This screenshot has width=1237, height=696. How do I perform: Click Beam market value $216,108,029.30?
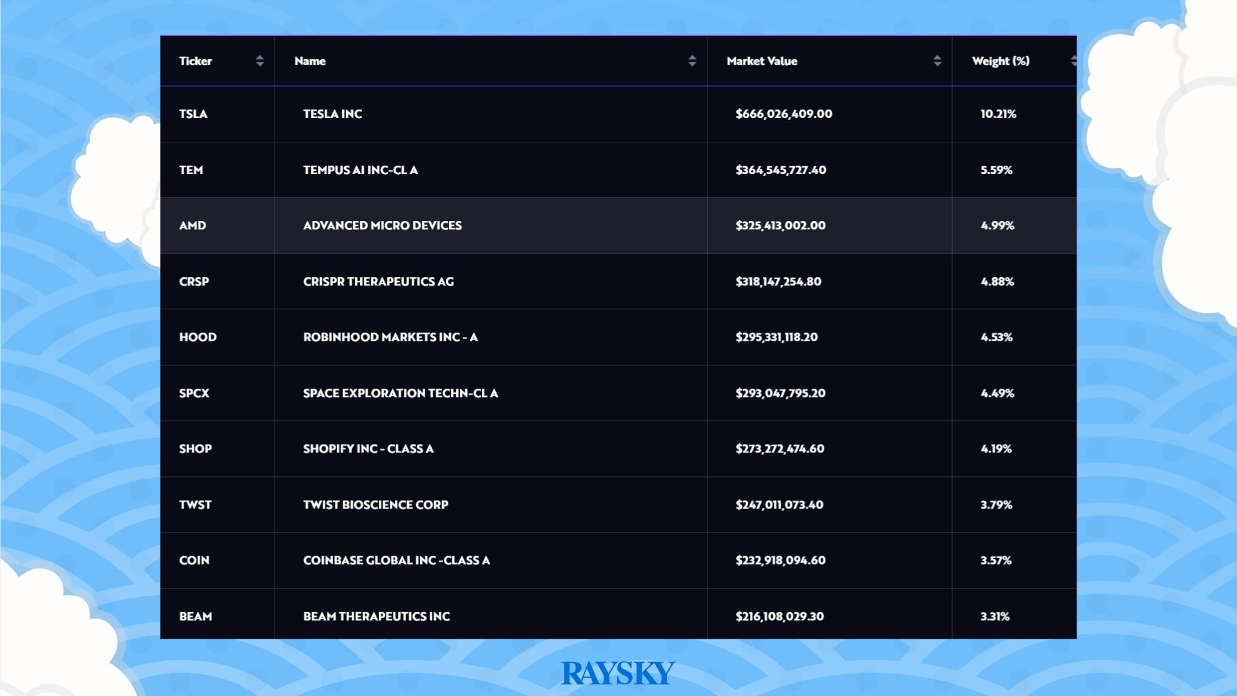point(780,616)
